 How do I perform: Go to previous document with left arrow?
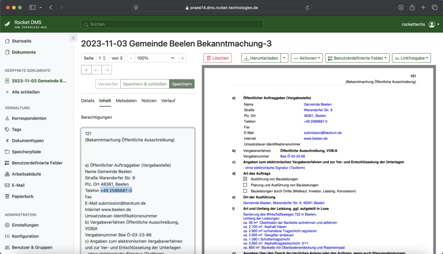click(x=96, y=70)
